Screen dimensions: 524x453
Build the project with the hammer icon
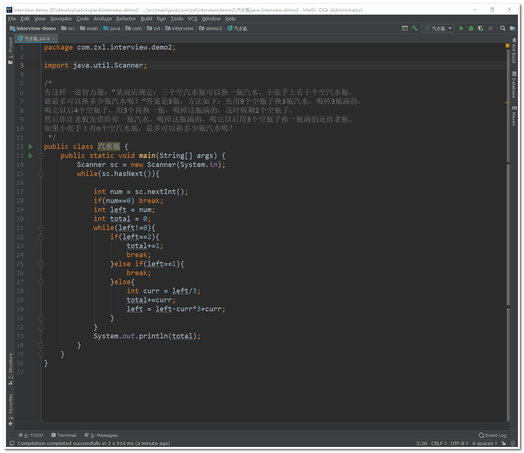click(x=415, y=28)
